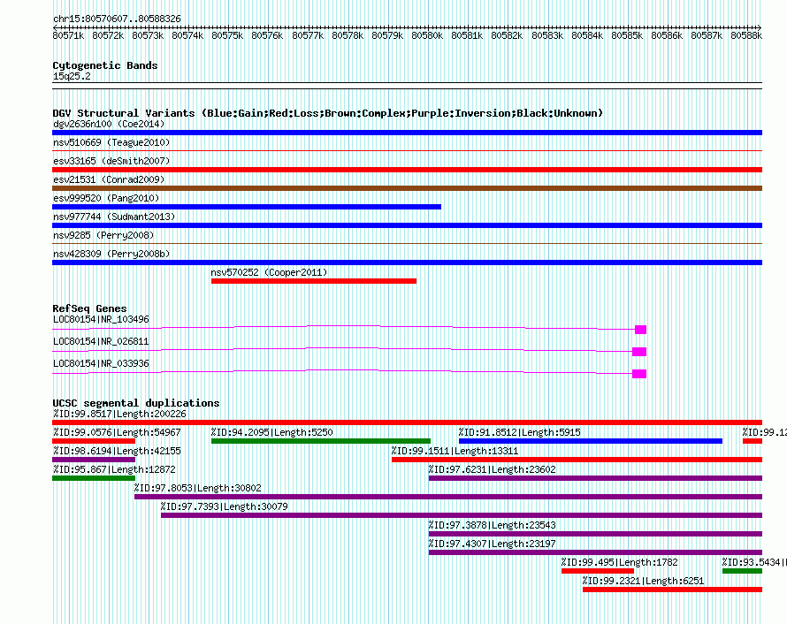787x624 pixels.
Task: Click the 80577k ruler tick label
Action: [x=308, y=35]
